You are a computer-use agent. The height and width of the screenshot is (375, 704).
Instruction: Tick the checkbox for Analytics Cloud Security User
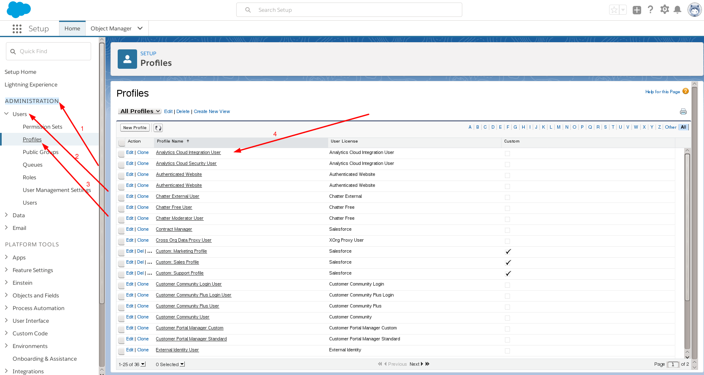pyautogui.click(x=121, y=164)
